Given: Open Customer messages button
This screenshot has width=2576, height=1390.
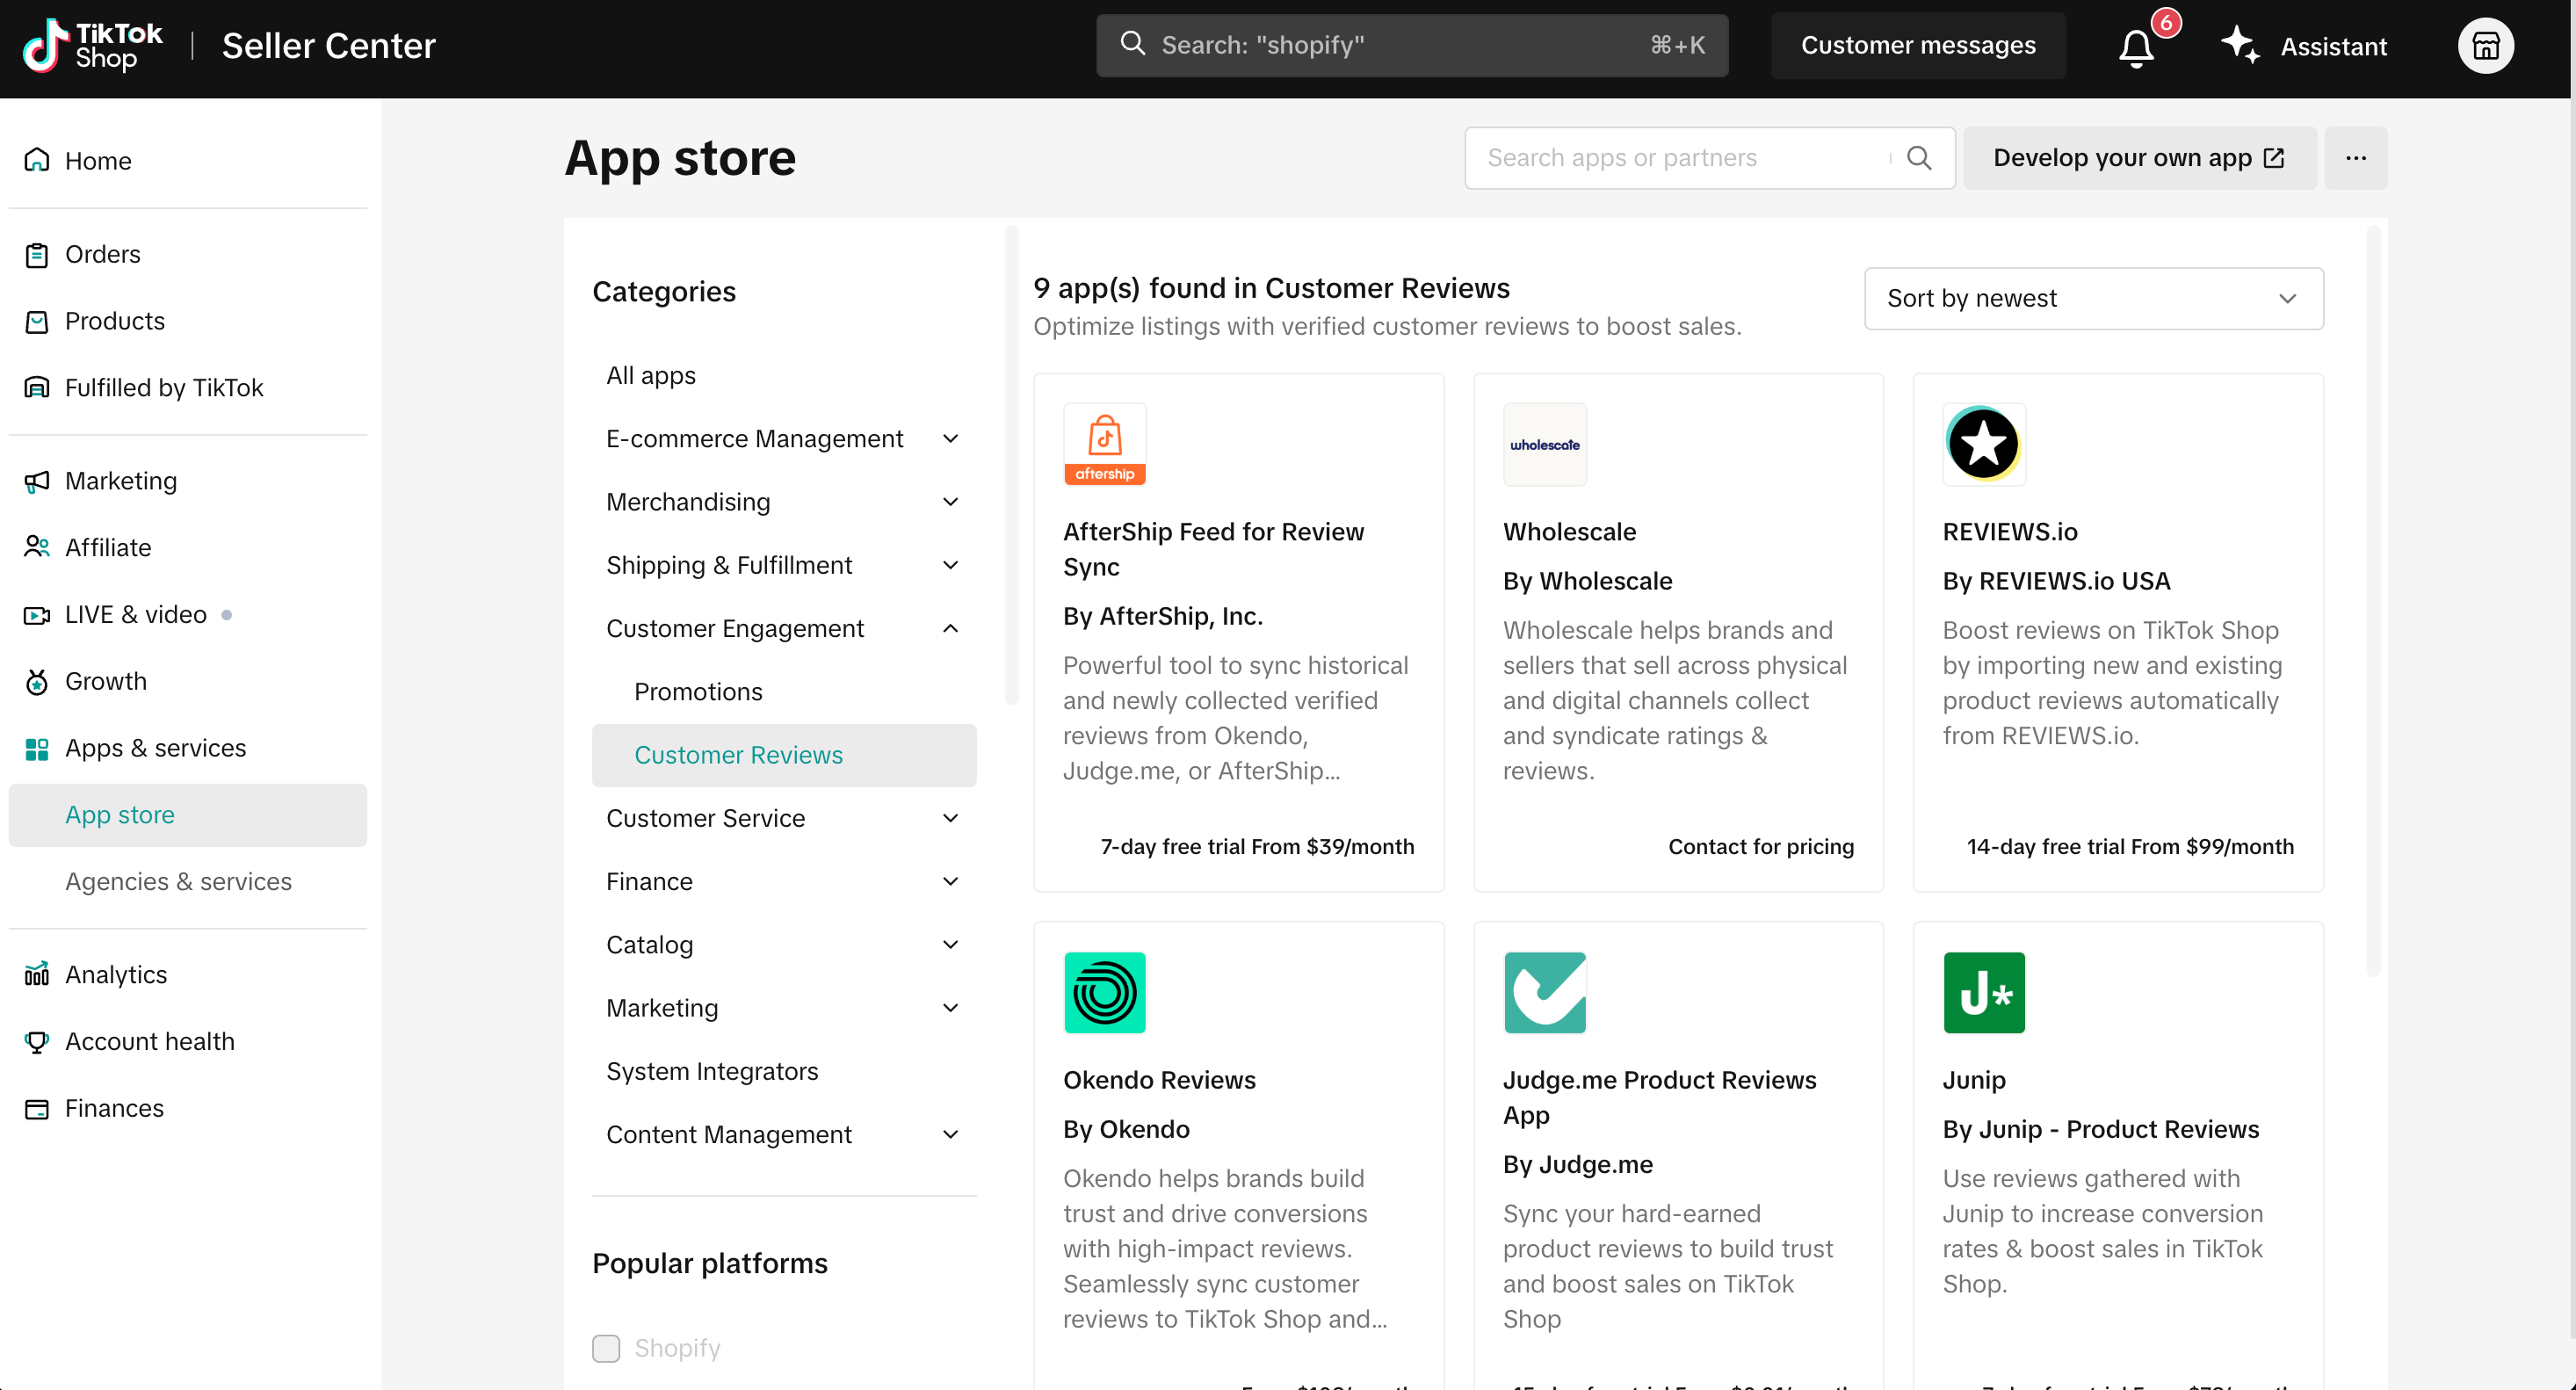Looking at the screenshot, I should 1917,46.
